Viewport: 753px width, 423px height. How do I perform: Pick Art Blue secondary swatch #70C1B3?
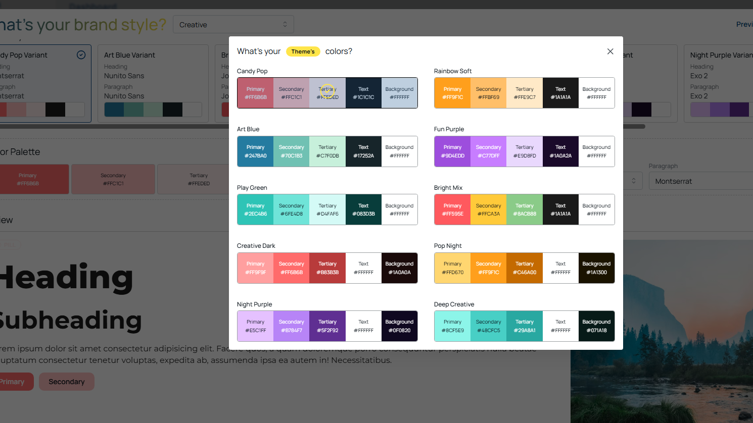(x=291, y=151)
